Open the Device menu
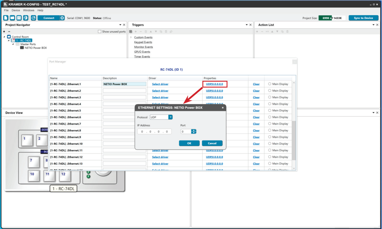This screenshot has height=229, width=382. tap(16, 10)
